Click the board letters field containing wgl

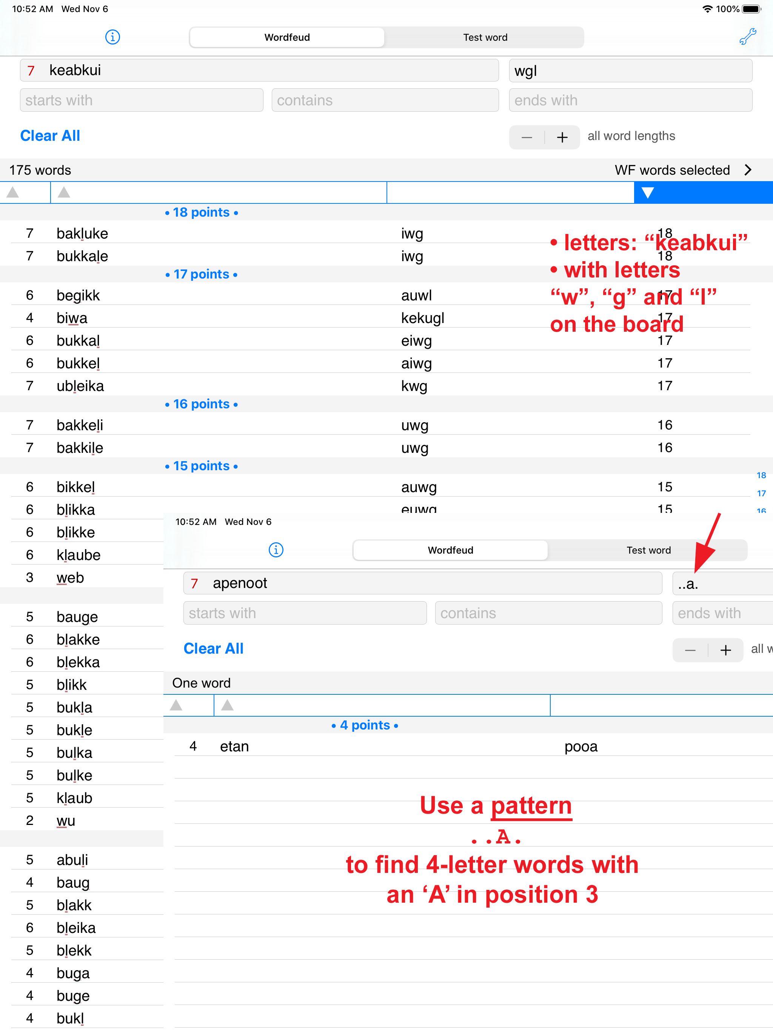tap(630, 70)
